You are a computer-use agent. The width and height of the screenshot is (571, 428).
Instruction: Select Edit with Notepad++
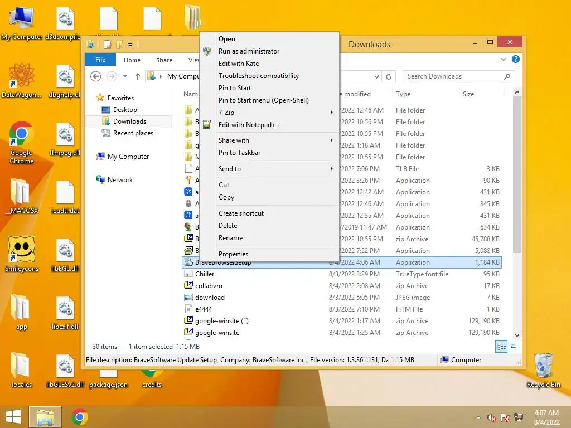click(x=269, y=125)
